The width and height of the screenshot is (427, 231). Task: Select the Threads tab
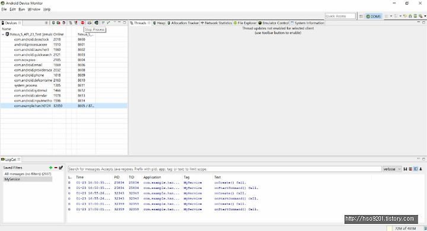coord(140,23)
